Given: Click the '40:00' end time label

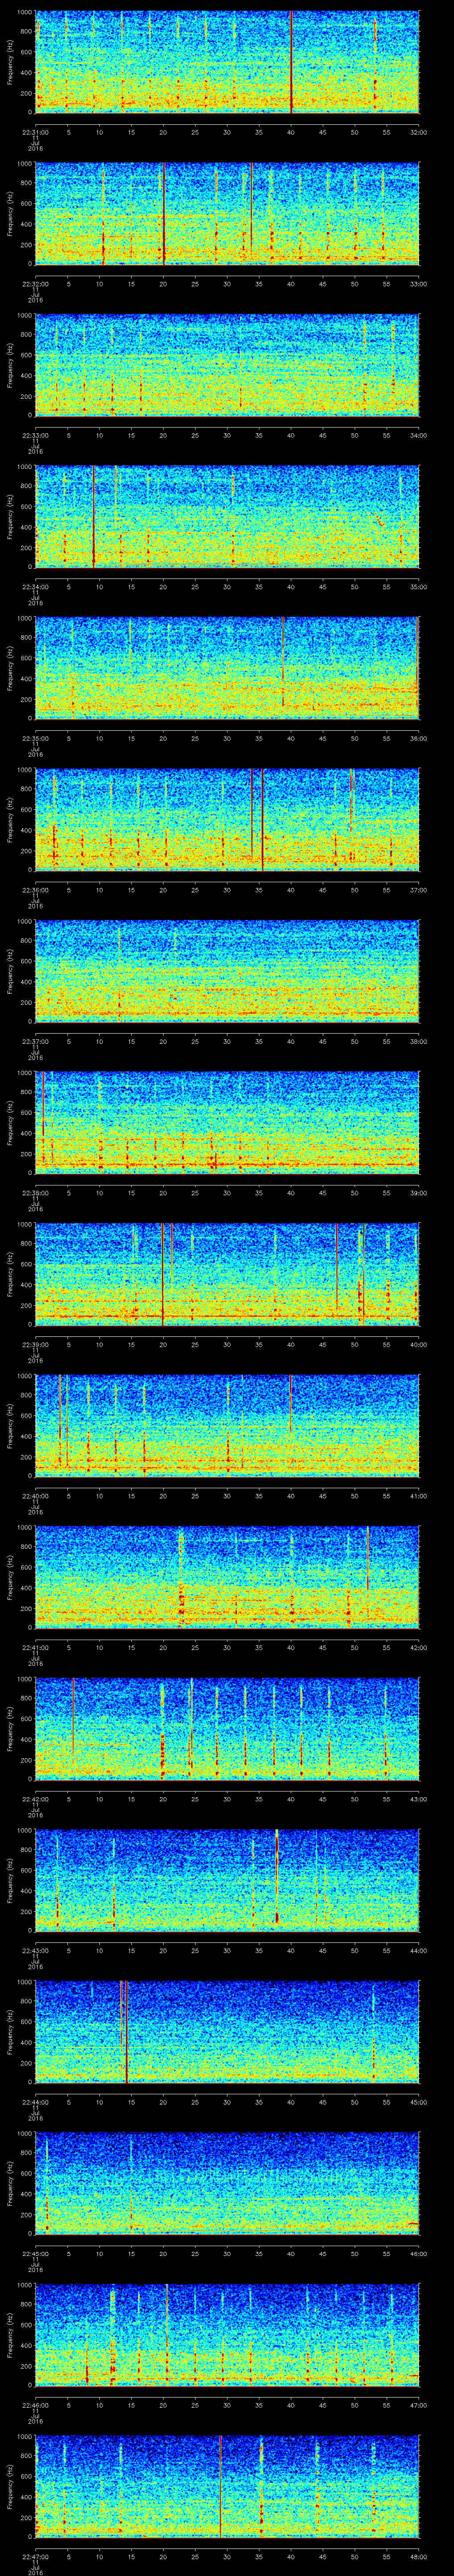Looking at the screenshot, I should tap(418, 1344).
